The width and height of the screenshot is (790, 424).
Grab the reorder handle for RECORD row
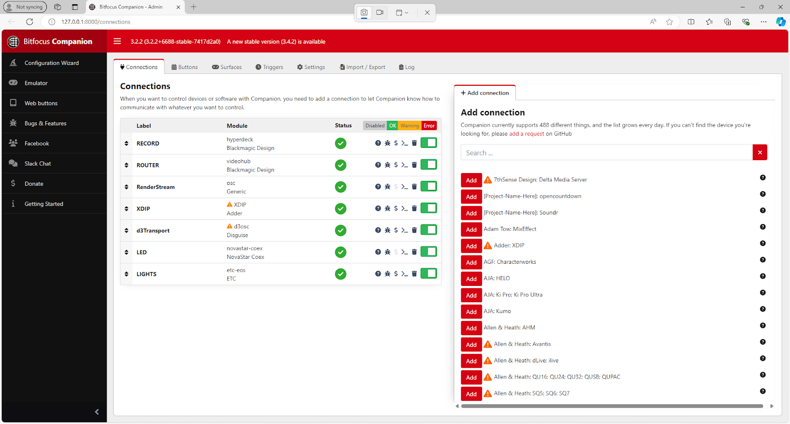[x=126, y=143]
